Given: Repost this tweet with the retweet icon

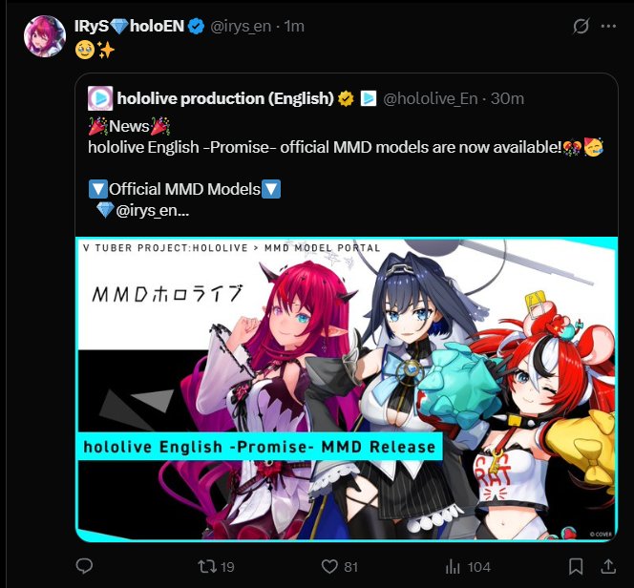Looking at the screenshot, I should (x=207, y=567).
